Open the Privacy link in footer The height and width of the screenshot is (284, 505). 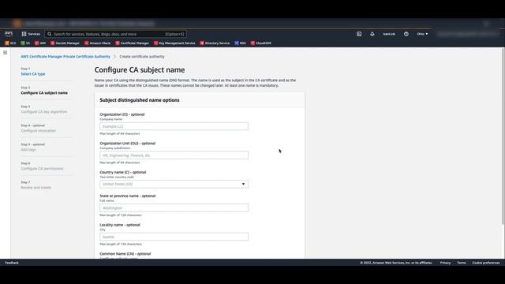pyautogui.click(x=445, y=263)
